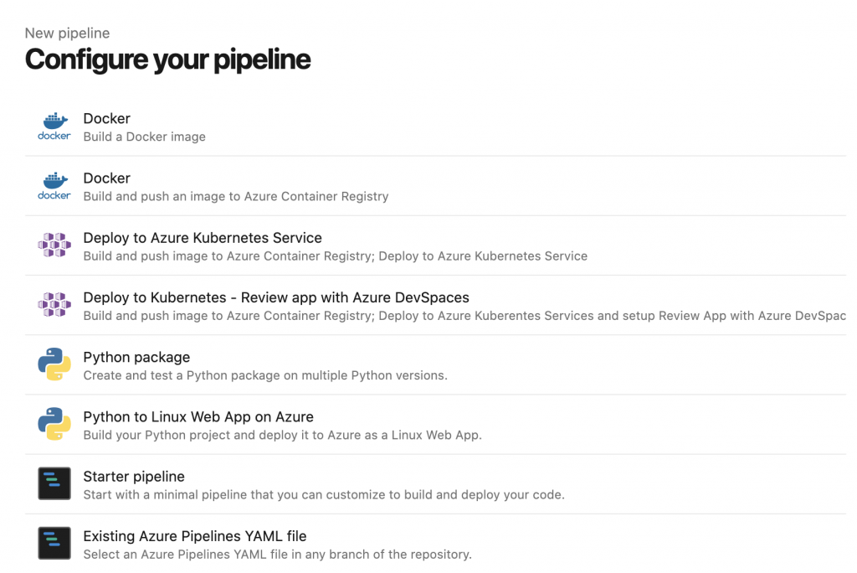Select the Python to Linux Web App on Azure title
857x573 pixels.
[198, 416]
